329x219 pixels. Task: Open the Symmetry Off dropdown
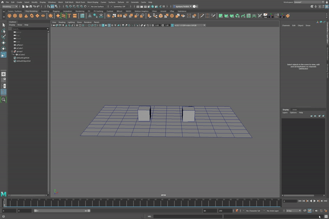[x=120, y=7]
